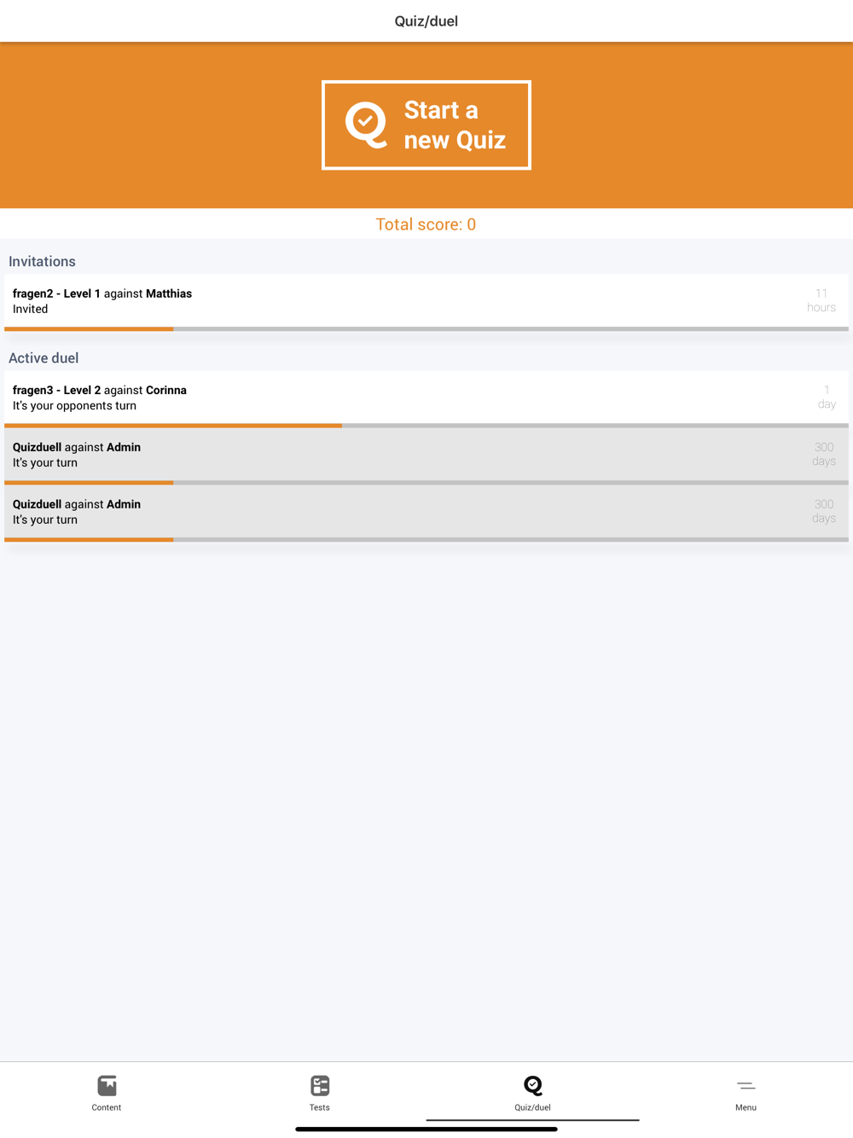
Task: Open the second Quizduell against Admin
Action: 341,512
